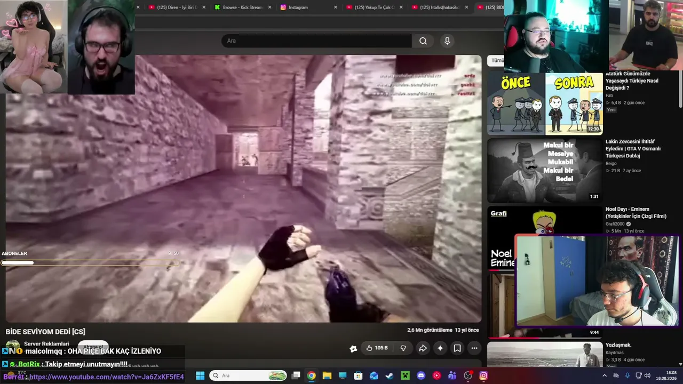Screen dimensions: 683x384
Task: Click the YouTube search magnifier button
Action: click(x=423, y=41)
